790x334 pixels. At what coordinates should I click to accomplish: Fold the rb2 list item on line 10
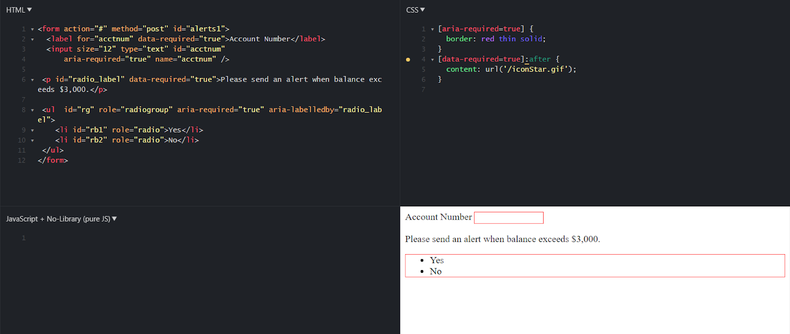[x=33, y=140]
